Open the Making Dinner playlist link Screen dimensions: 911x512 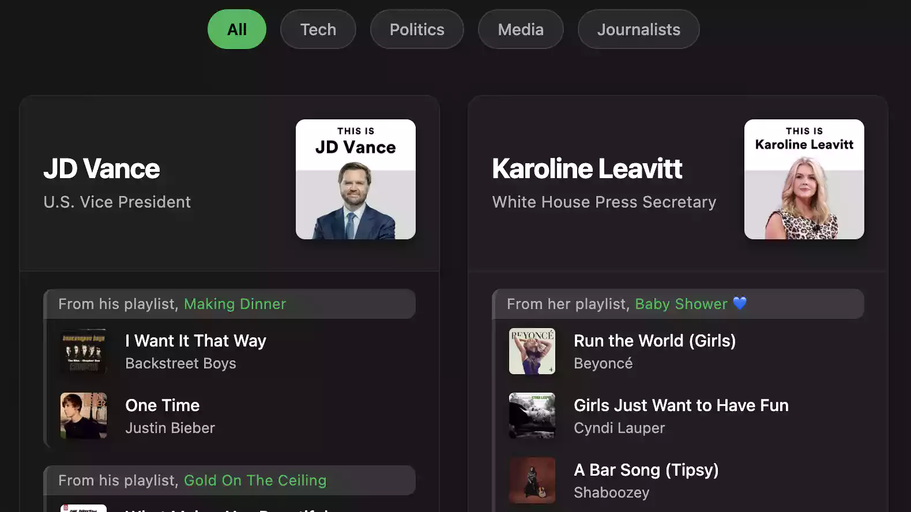coord(235,304)
